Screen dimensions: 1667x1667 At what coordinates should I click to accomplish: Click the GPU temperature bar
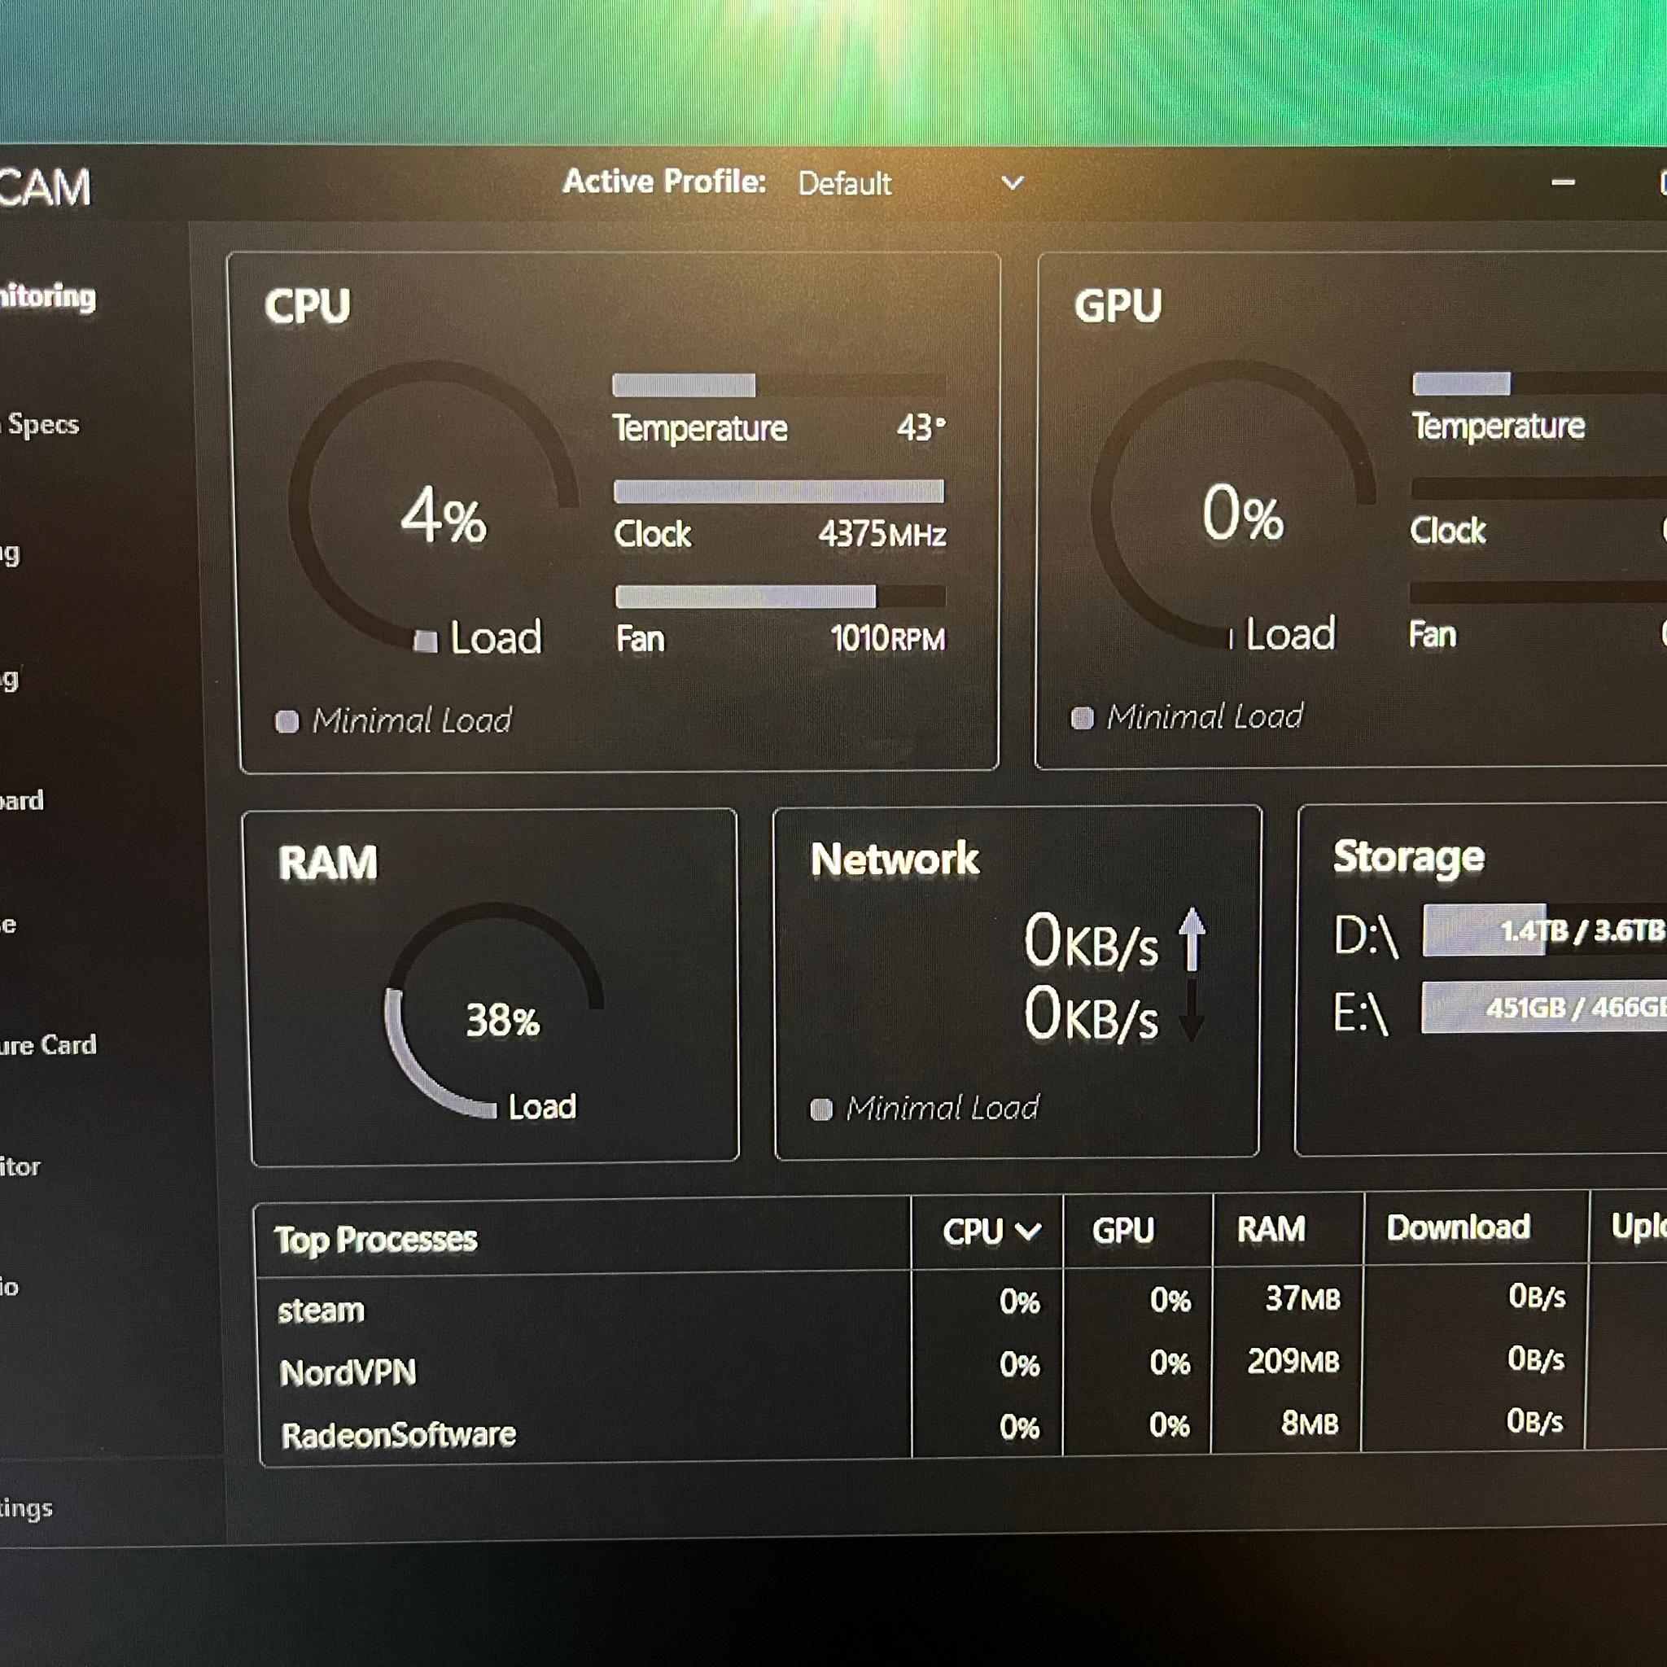(1539, 383)
